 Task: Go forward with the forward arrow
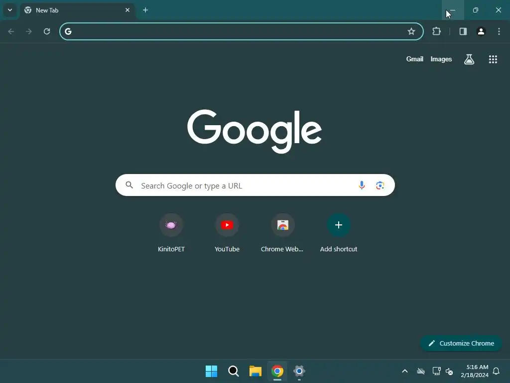pyautogui.click(x=29, y=31)
